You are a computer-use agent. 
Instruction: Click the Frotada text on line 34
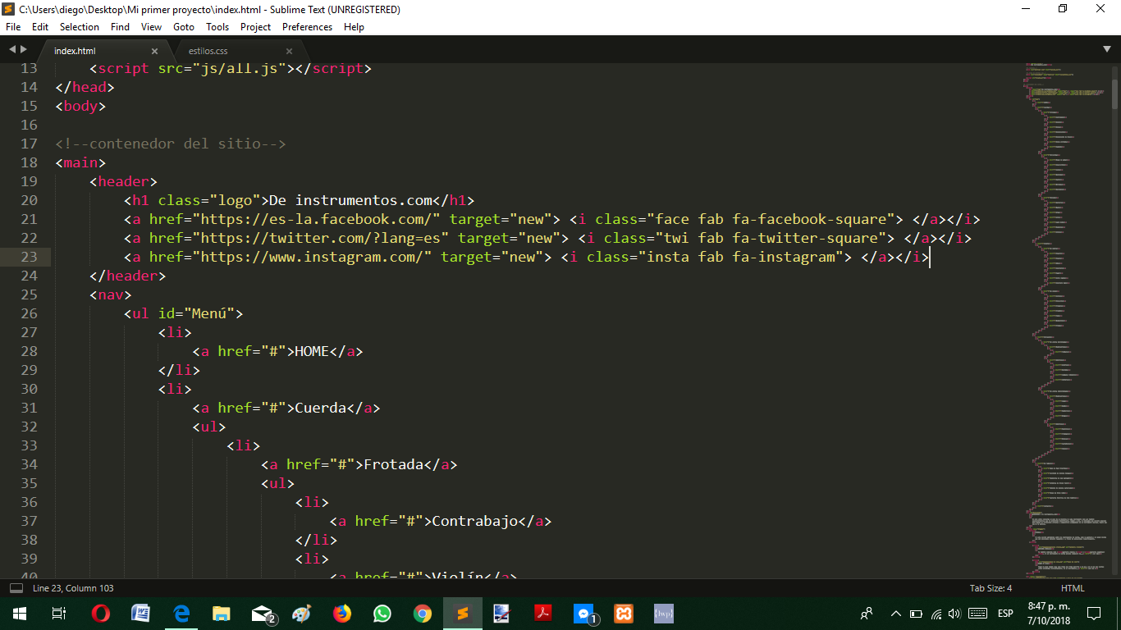pyautogui.click(x=393, y=464)
